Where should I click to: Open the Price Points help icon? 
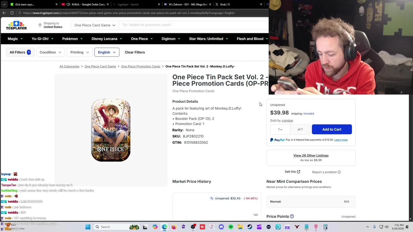(x=292, y=217)
